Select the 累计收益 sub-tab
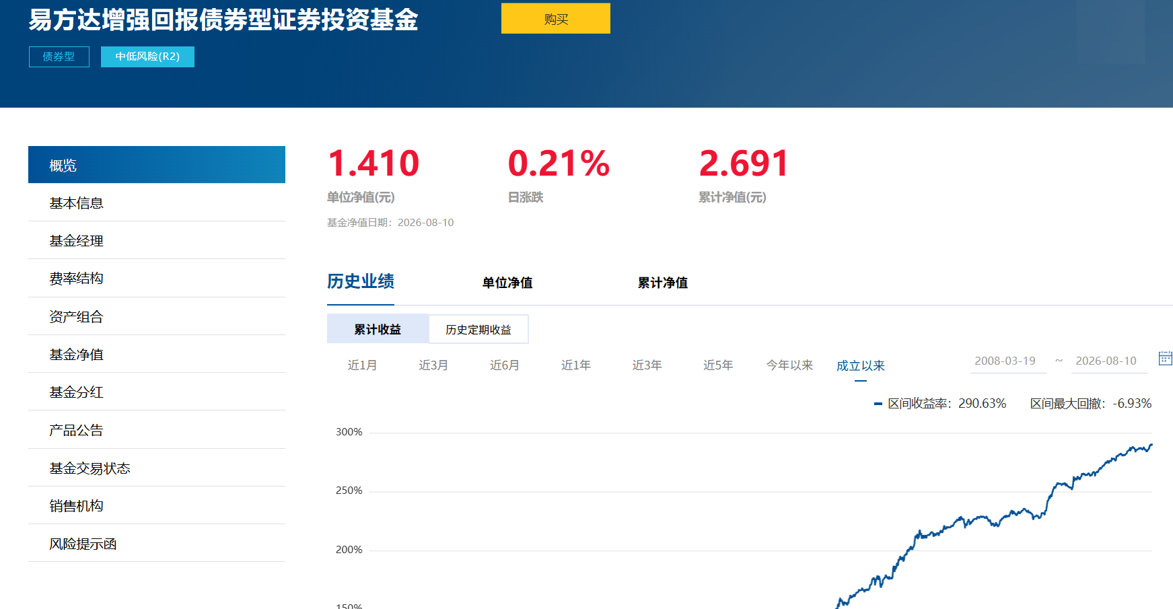 (378, 329)
